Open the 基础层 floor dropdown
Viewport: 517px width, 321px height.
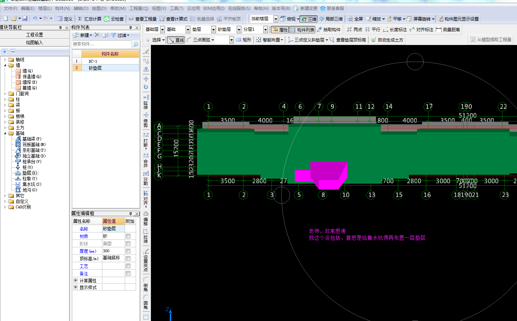(162, 29)
